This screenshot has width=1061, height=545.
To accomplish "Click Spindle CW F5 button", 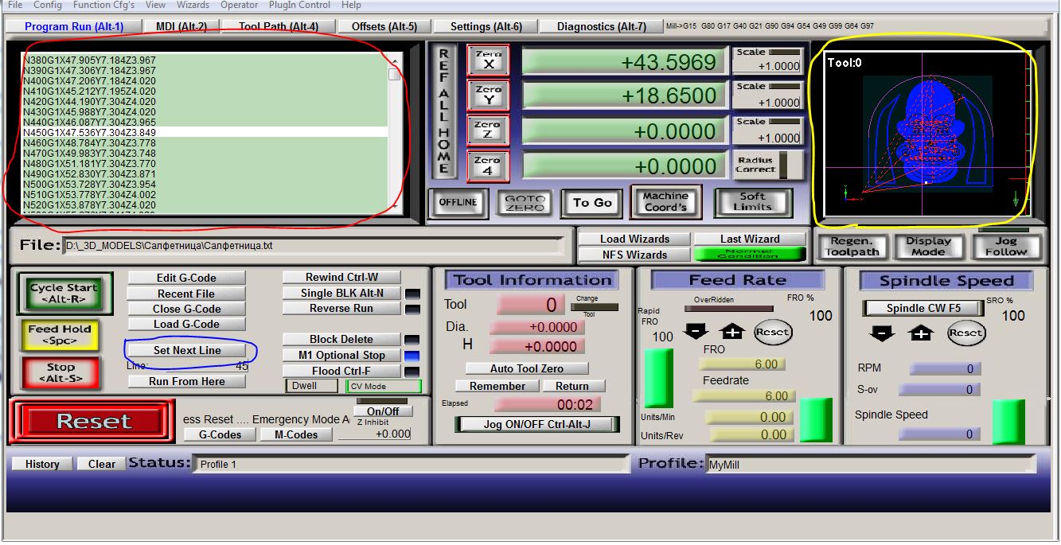I will pos(923,308).
